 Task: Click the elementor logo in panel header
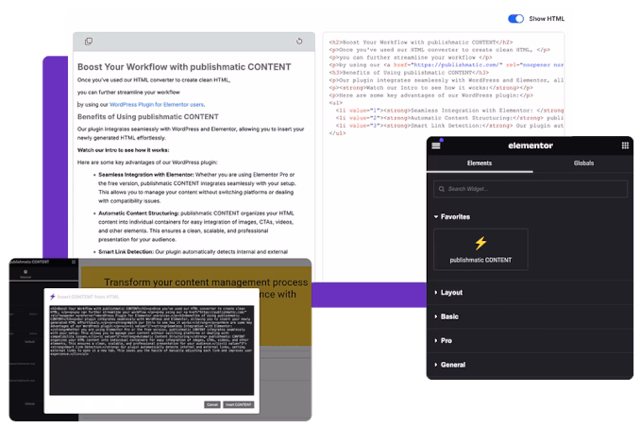click(531, 145)
